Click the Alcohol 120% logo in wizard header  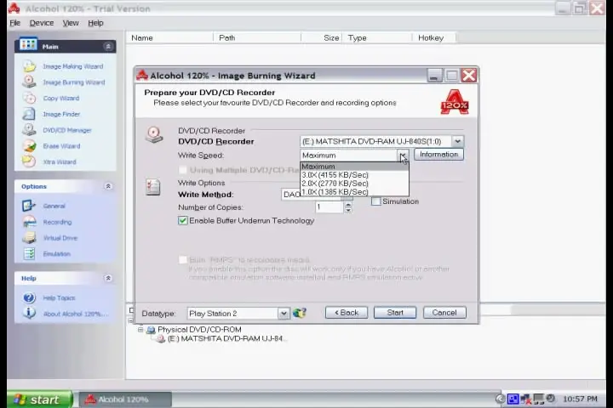tap(455, 102)
